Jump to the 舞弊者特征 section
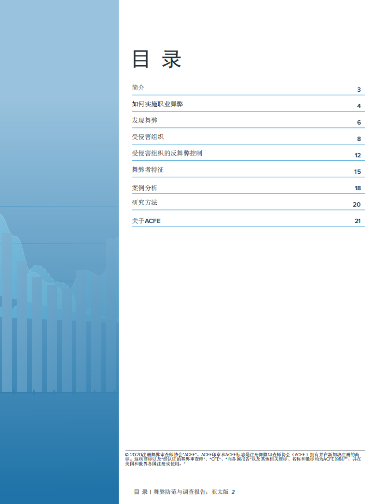Viewport: 388px width, 504px height. coord(151,170)
